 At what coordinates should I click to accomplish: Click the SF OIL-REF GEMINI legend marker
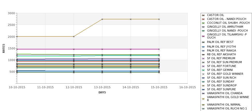click(x=203, y=70)
